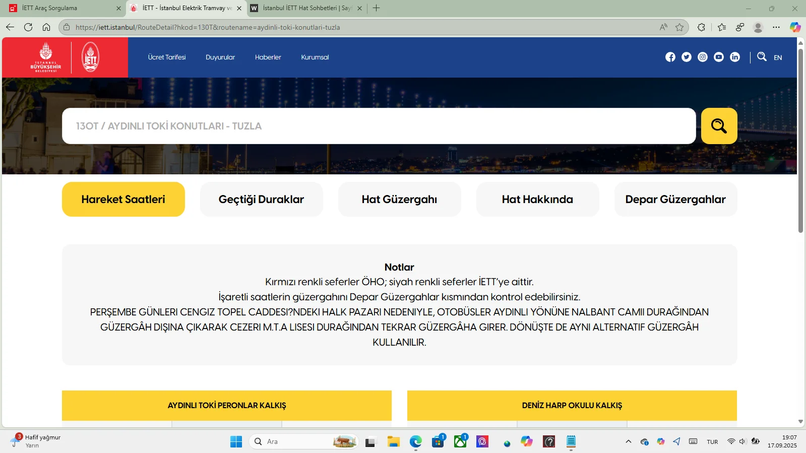Click the YouTube icon in header
Viewport: 806px width, 453px height.
coord(718,57)
